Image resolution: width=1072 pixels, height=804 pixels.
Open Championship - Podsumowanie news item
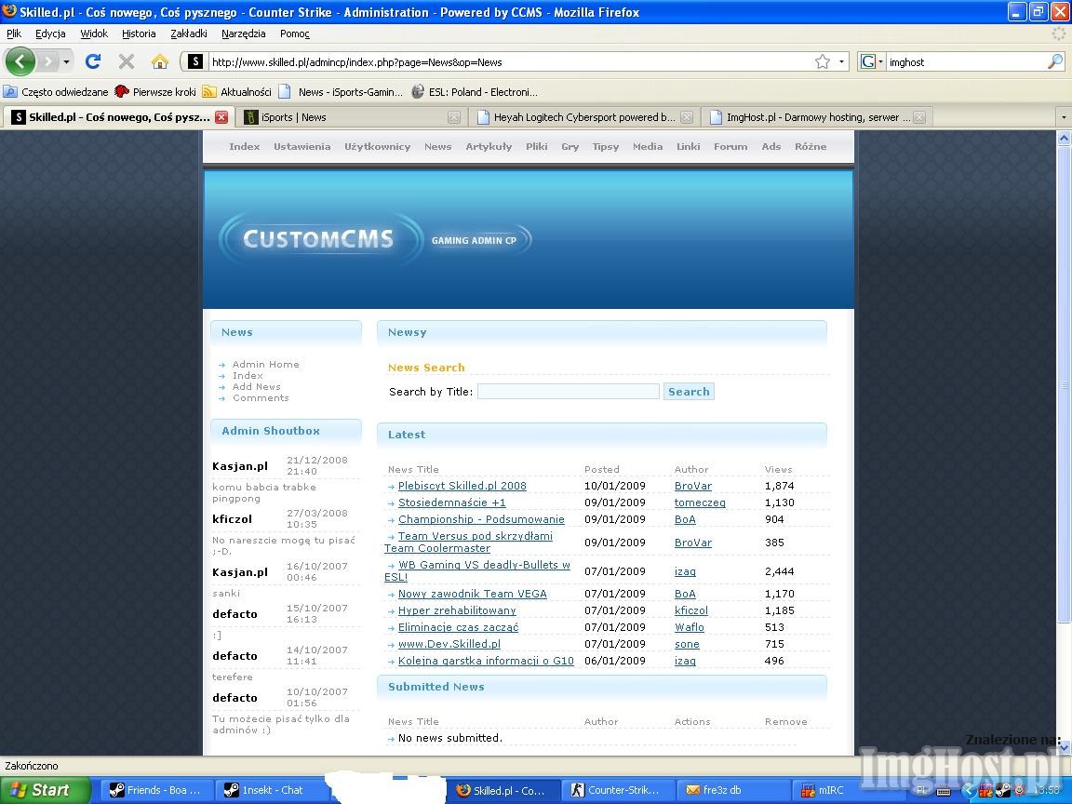coord(481,519)
